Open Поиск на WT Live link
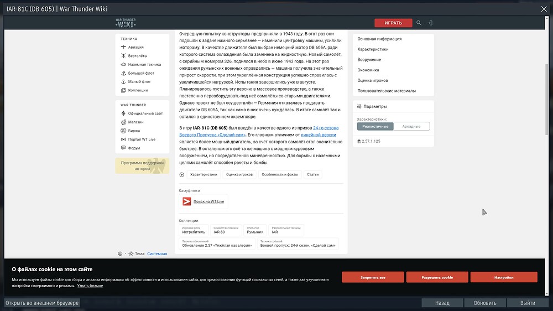Image resolution: width=553 pixels, height=311 pixels. (x=209, y=201)
